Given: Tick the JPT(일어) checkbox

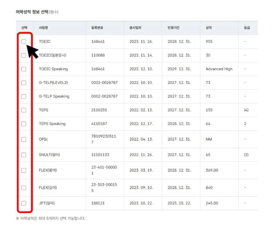Looking at the screenshot, I should point(24,203).
